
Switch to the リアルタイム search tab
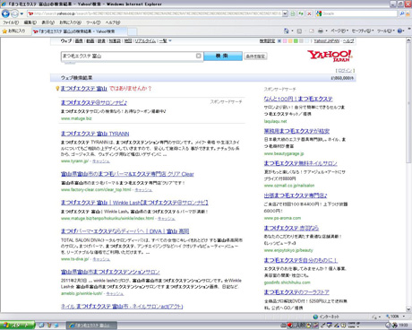[145, 40]
